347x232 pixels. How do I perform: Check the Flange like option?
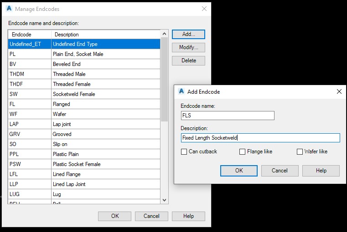243,151
